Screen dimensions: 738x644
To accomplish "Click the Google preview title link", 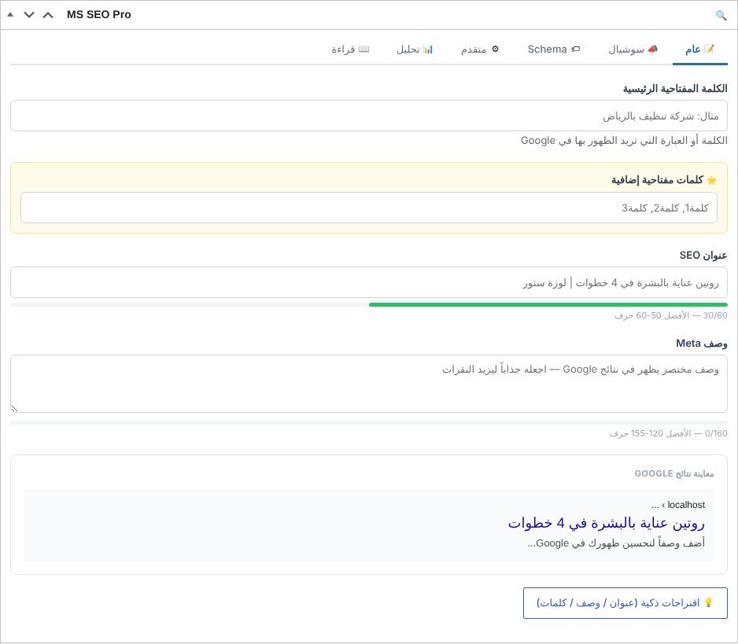I will click(606, 523).
